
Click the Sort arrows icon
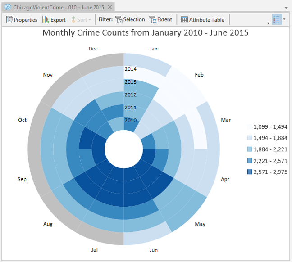tap(73, 20)
